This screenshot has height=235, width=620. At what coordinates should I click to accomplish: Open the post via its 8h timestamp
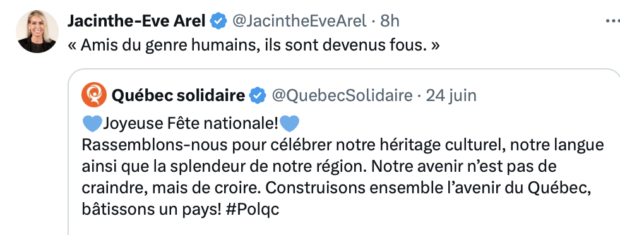click(390, 21)
